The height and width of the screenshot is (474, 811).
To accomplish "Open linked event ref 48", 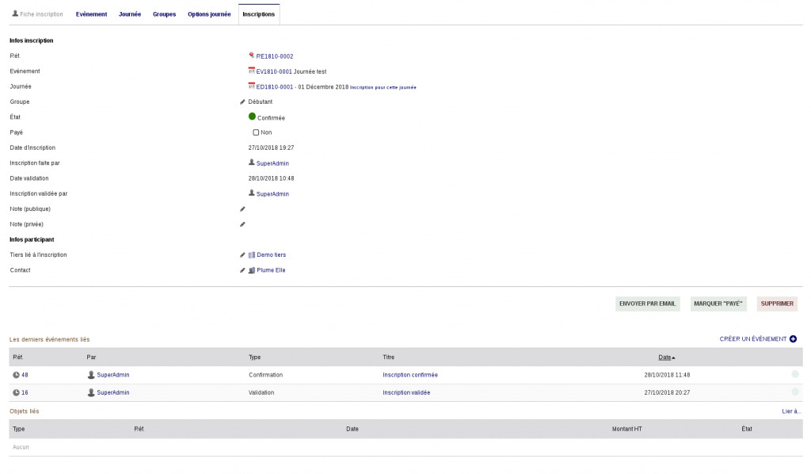I will pyautogui.click(x=25, y=375).
